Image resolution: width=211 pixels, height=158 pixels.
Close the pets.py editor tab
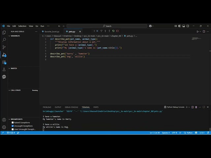[80, 32]
